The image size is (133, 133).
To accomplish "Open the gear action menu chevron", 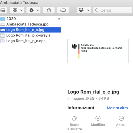I will [x=38, y=10].
